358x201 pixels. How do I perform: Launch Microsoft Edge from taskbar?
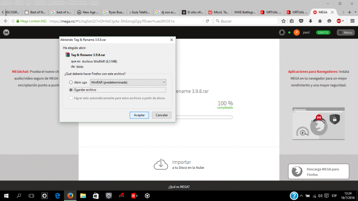tap(57, 196)
